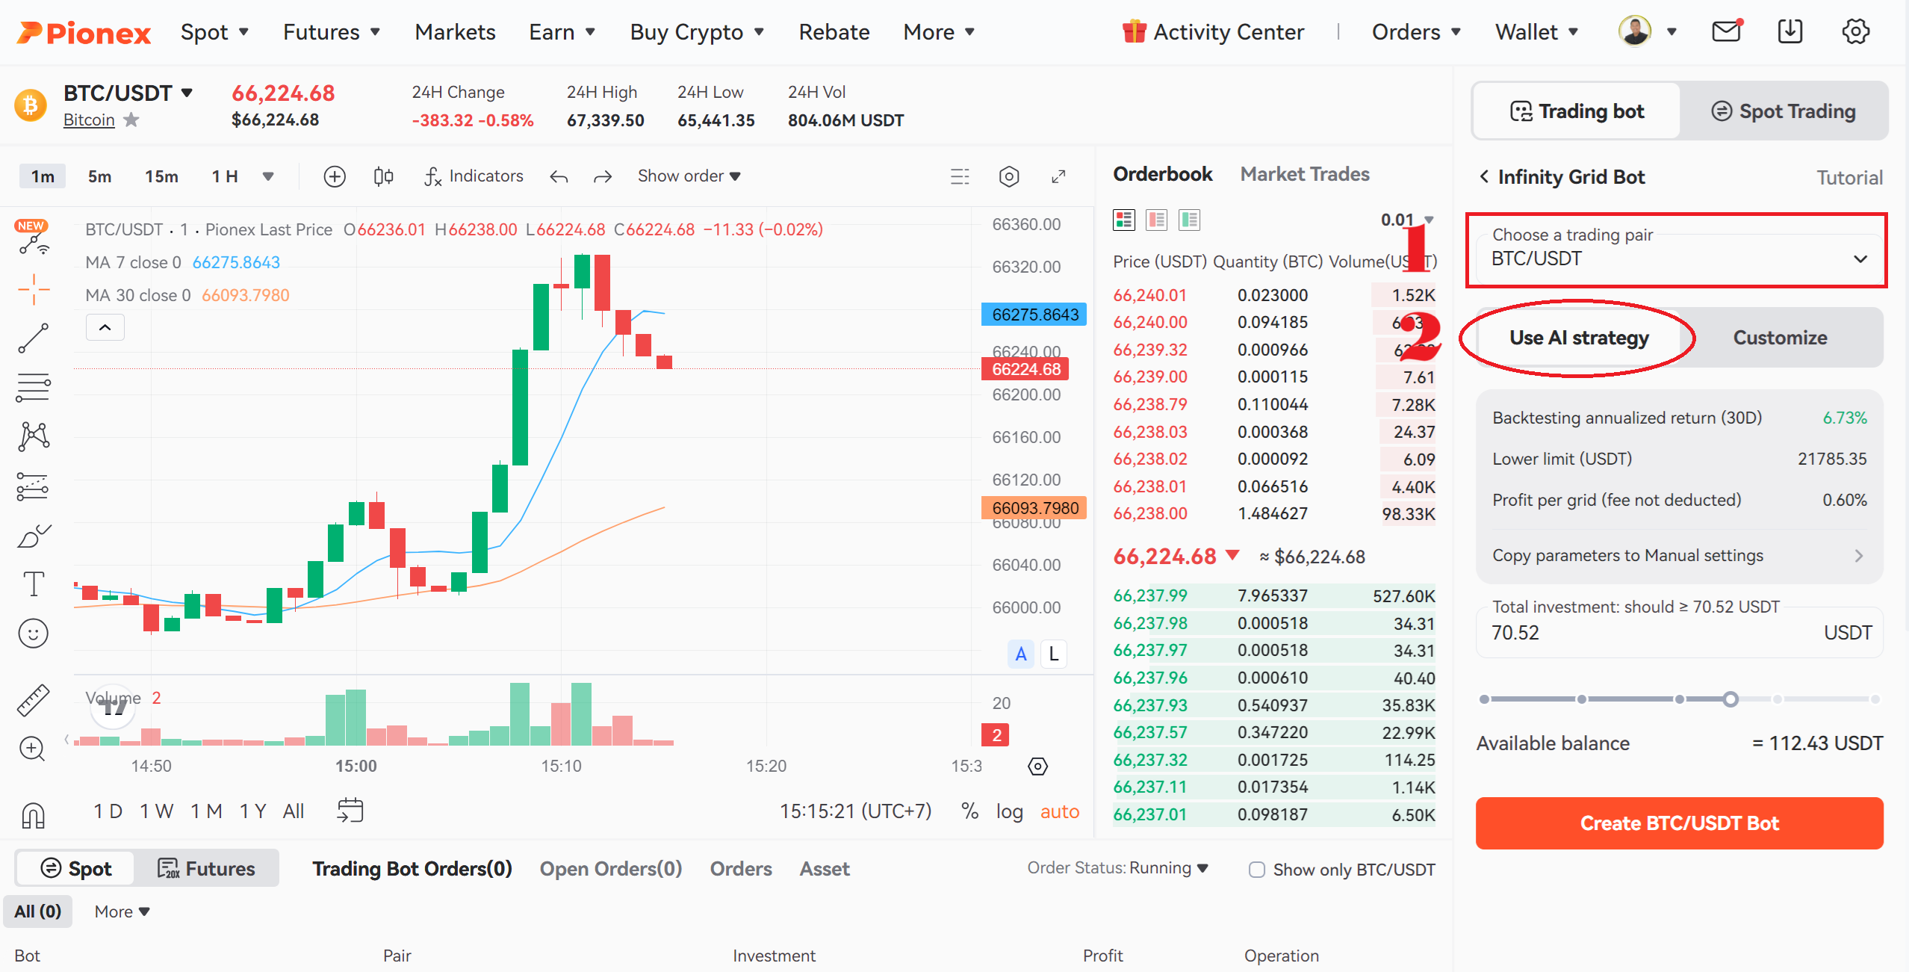Open the Markets menu item
This screenshot has height=972, width=1909.
(455, 32)
